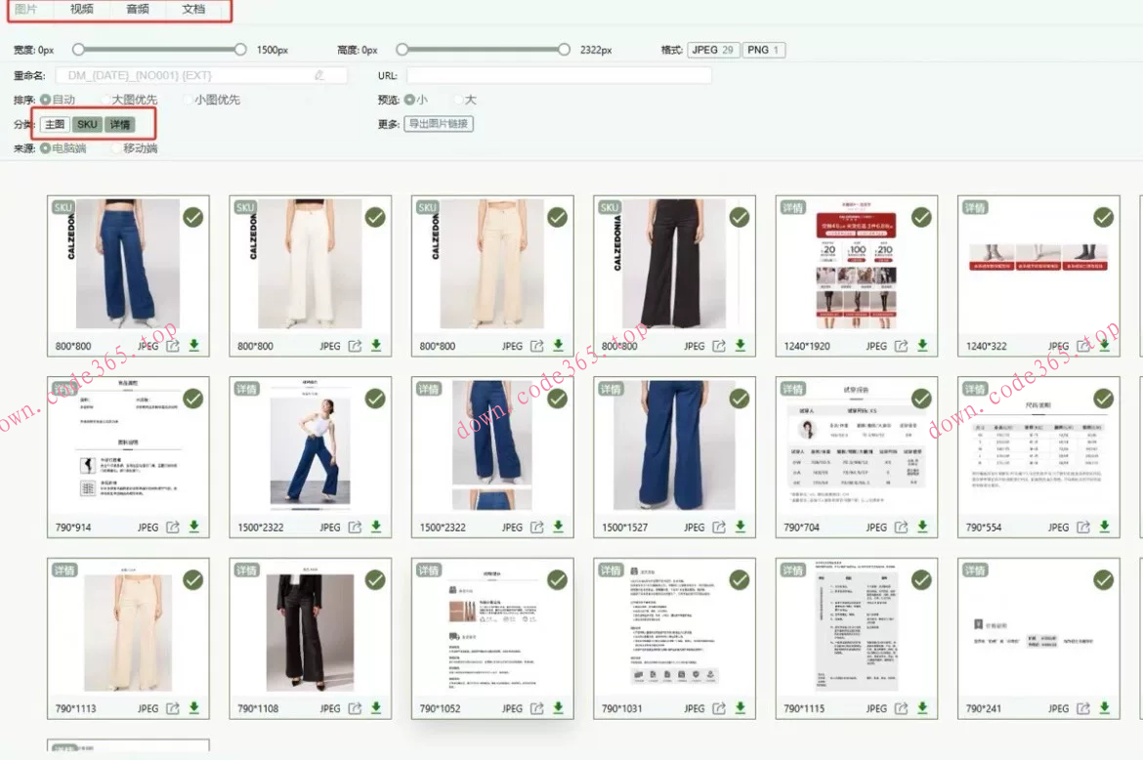The width and height of the screenshot is (1143, 760).
Task: Open the 音频 tab
Action: (x=137, y=11)
